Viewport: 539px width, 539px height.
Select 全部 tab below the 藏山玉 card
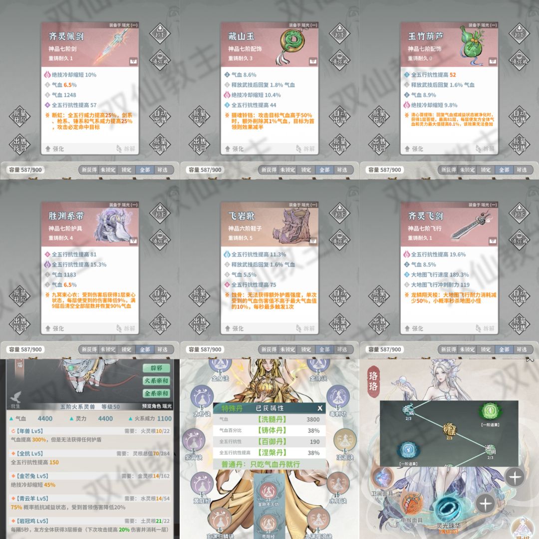pyautogui.click(x=324, y=170)
